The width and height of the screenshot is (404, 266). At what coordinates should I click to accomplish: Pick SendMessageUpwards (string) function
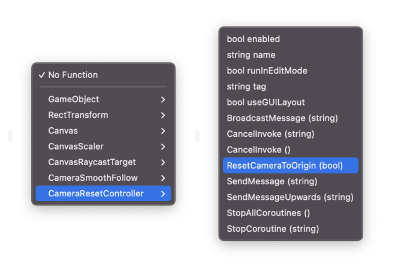[x=290, y=197]
